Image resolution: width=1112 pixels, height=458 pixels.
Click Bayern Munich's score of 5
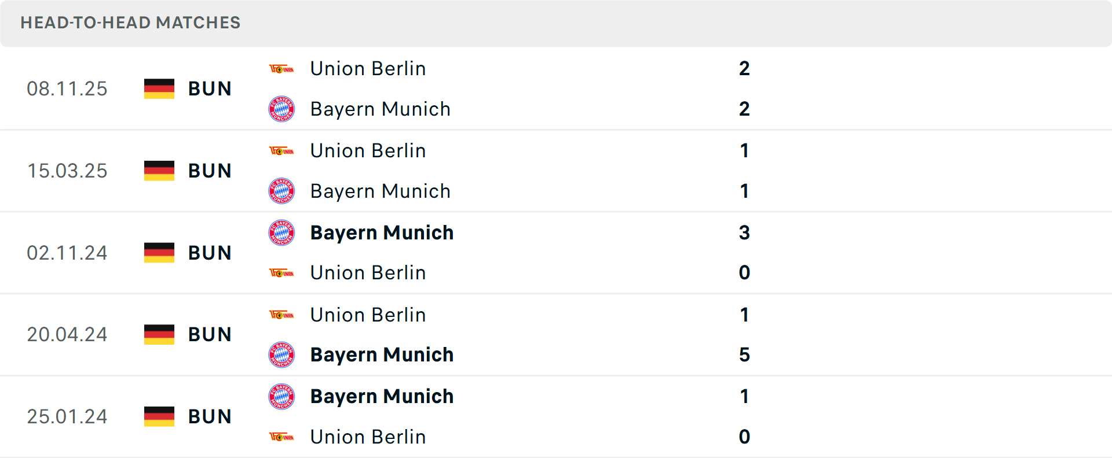pos(744,354)
